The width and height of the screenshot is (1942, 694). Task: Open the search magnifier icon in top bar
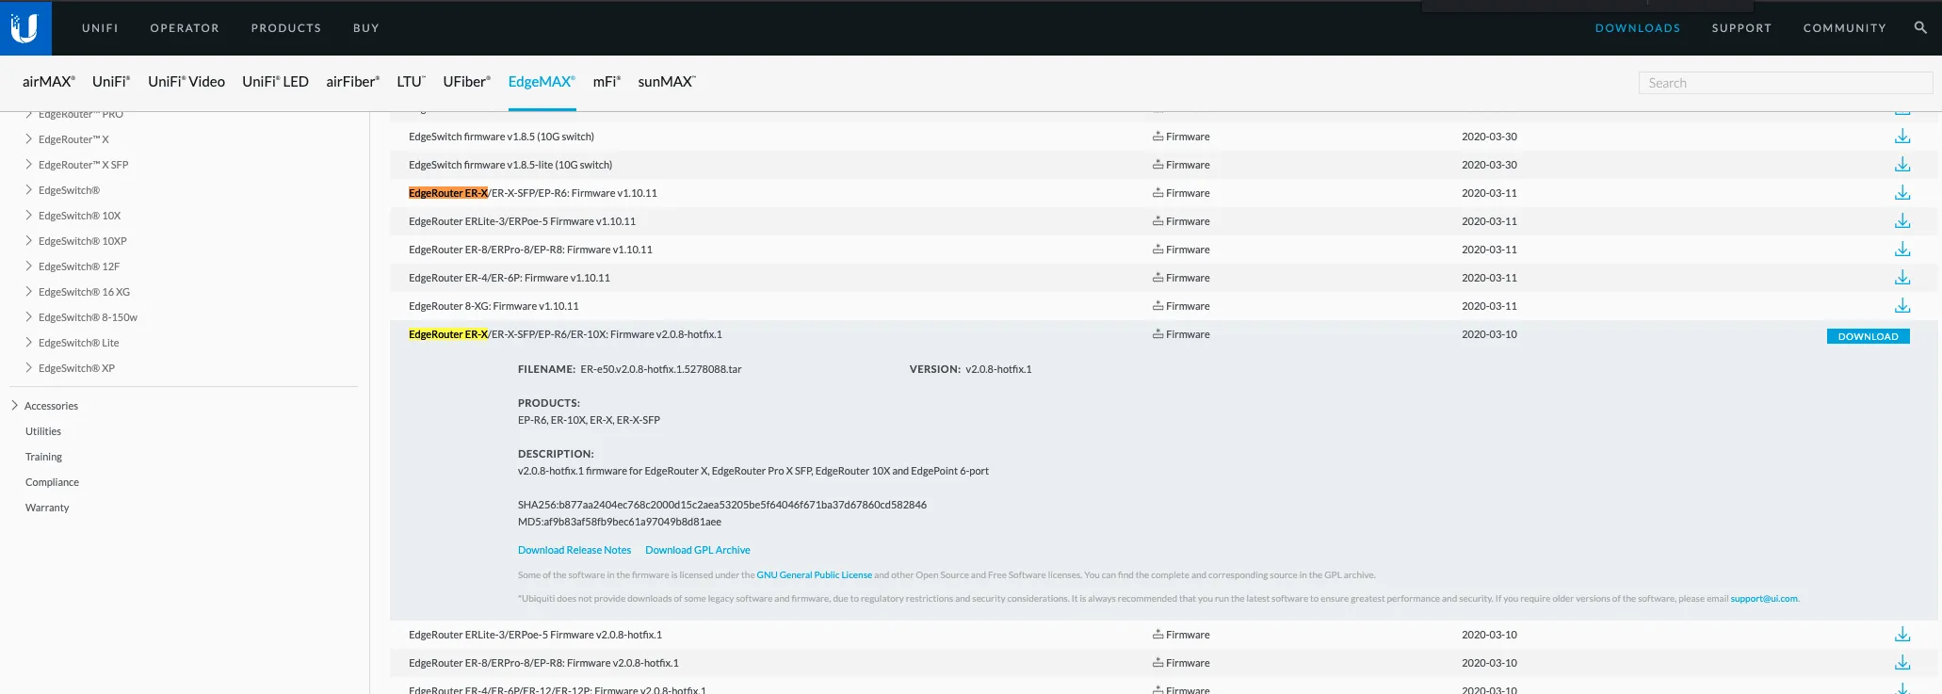click(1920, 28)
